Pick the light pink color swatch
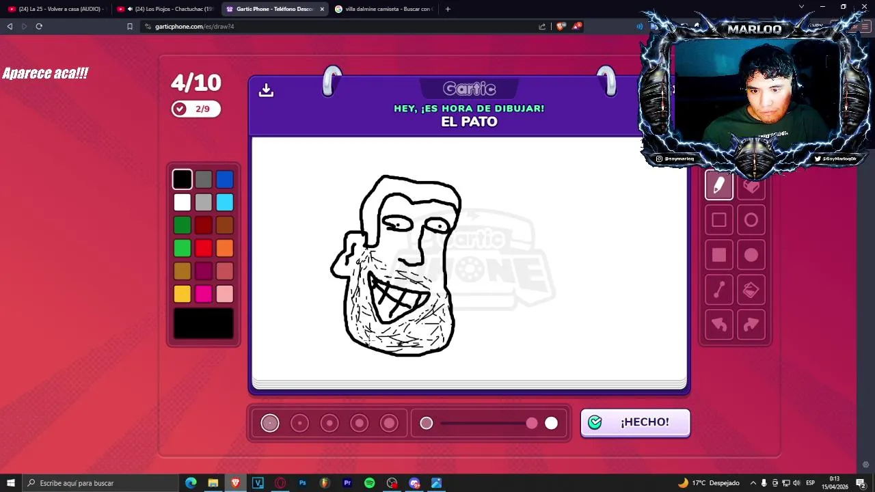 click(x=225, y=294)
